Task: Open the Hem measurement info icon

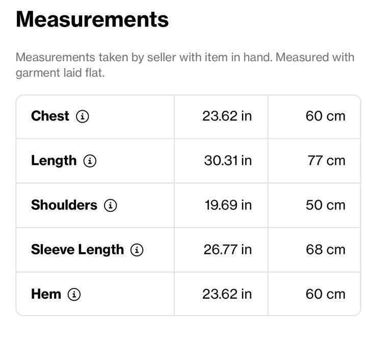Action: (74, 294)
